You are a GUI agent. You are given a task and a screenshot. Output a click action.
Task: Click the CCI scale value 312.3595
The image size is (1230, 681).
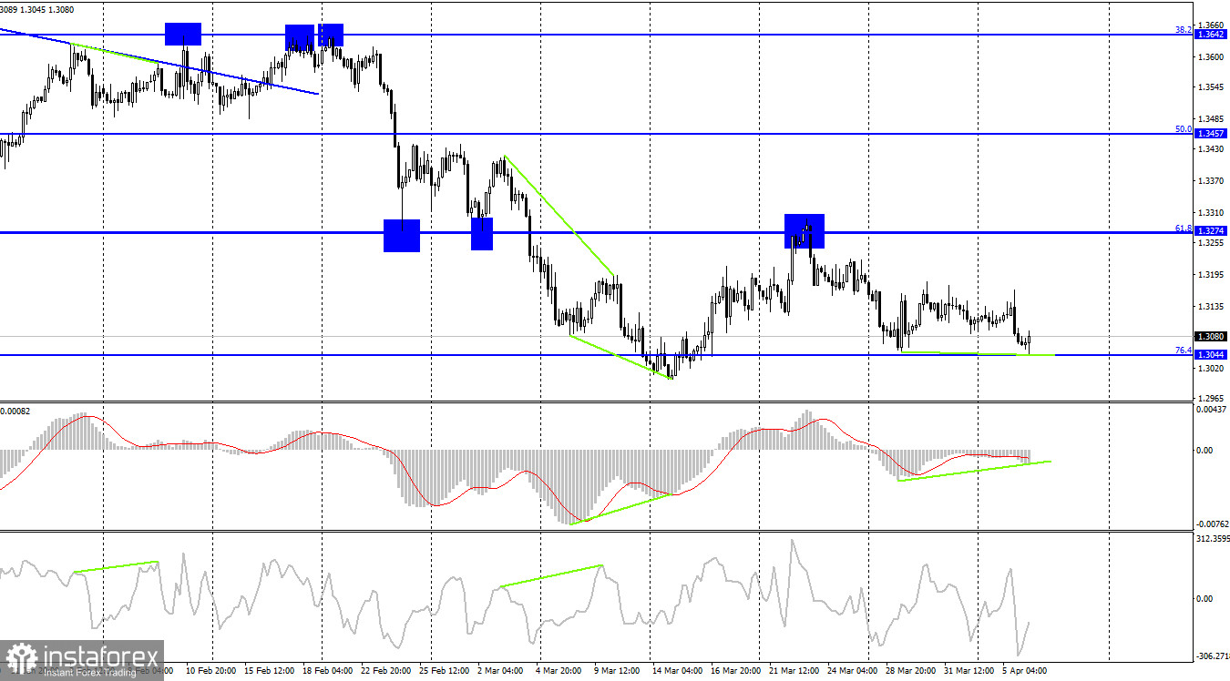pyautogui.click(x=1212, y=539)
